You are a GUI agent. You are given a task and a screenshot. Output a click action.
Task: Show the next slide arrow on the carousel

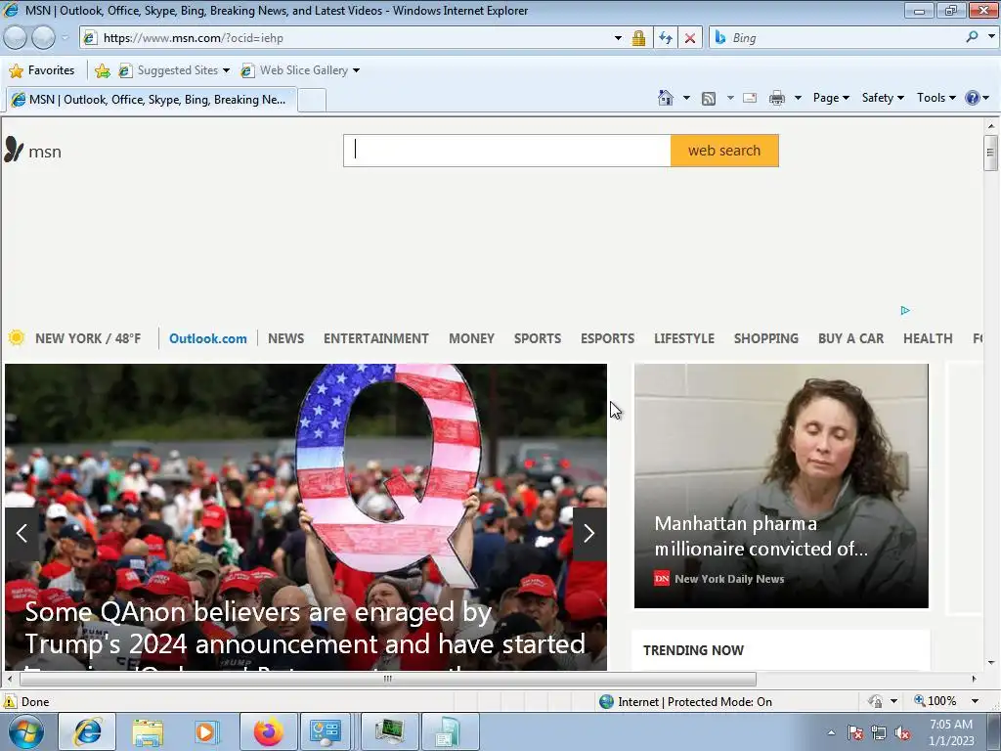[x=589, y=533]
